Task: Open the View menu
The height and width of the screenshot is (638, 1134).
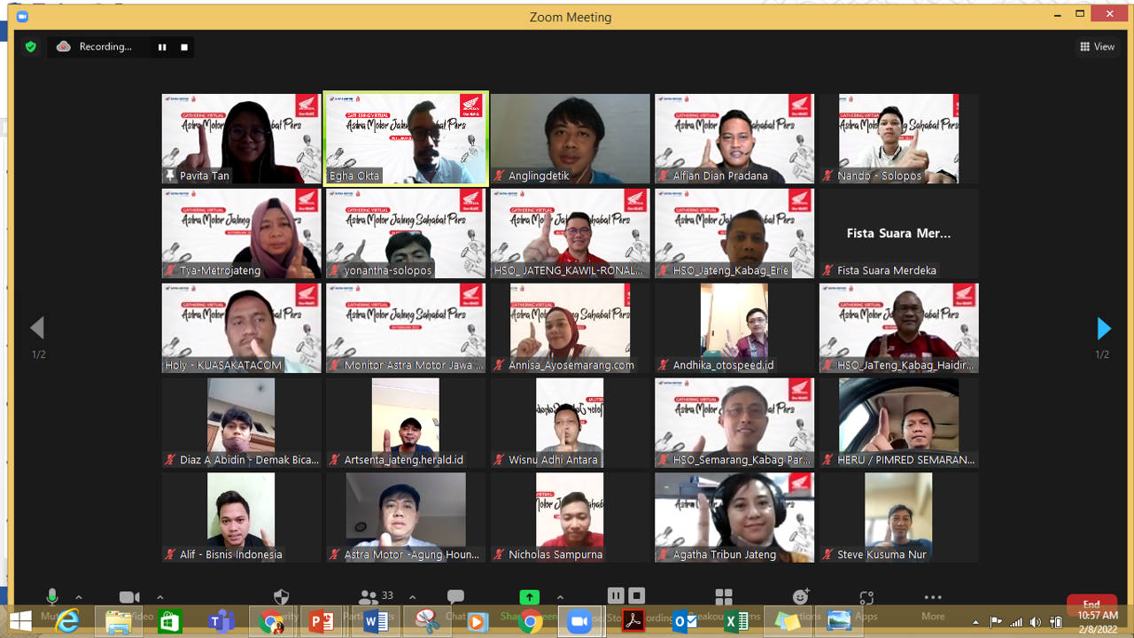Action: pyautogui.click(x=1098, y=46)
